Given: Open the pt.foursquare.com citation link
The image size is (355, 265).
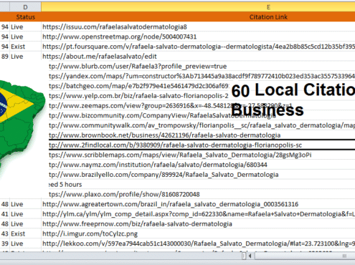Looking at the screenshot, I should pyautogui.click(x=199, y=47).
